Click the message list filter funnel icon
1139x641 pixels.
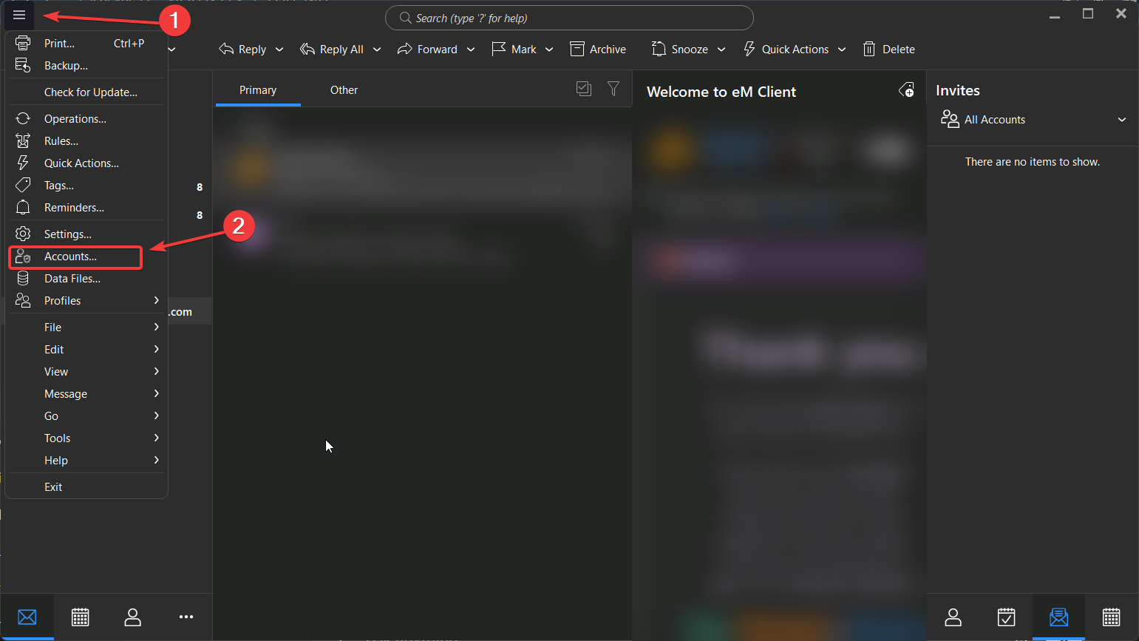(x=613, y=89)
